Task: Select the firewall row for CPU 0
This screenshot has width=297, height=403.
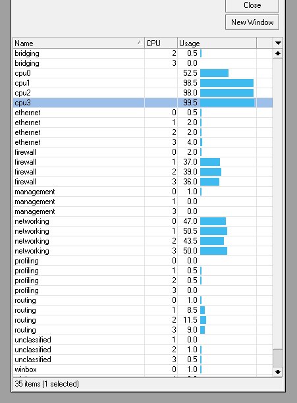Action: (143, 152)
